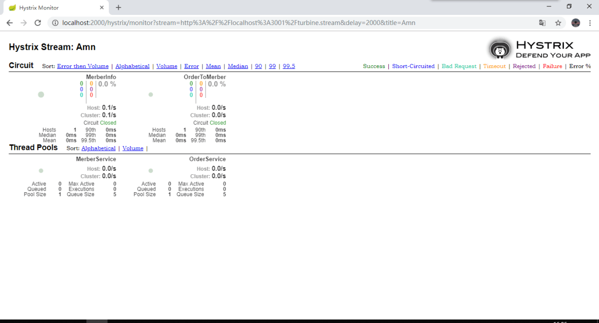Click the Circuit section heading
This screenshot has width=599, height=323.
tap(21, 65)
